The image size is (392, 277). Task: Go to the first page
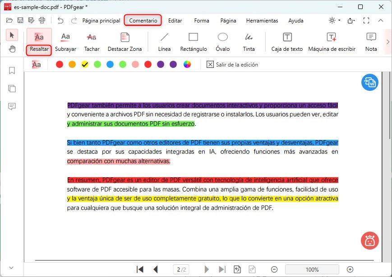click(140, 269)
